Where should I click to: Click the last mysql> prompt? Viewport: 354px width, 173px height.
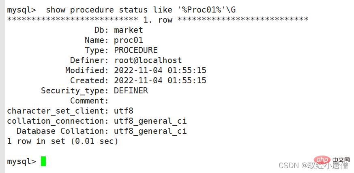click(x=21, y=161)
